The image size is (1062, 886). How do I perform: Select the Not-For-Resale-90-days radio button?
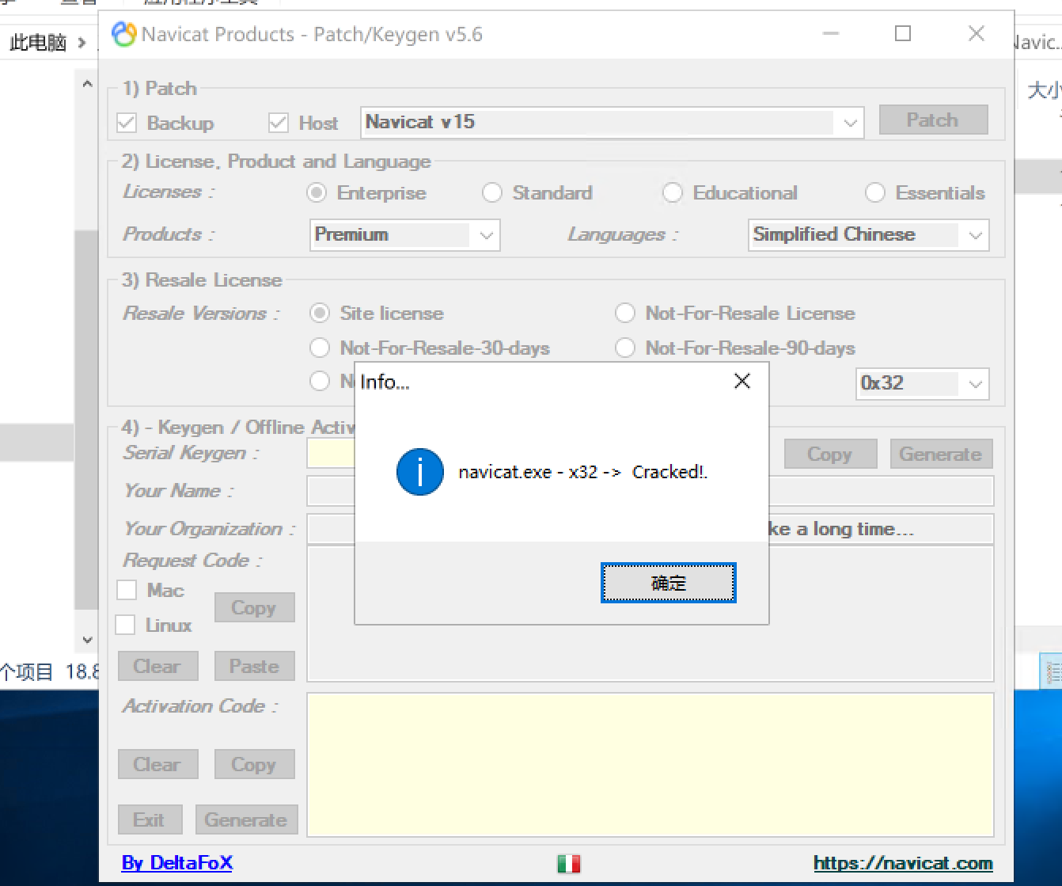coord(625,348)
